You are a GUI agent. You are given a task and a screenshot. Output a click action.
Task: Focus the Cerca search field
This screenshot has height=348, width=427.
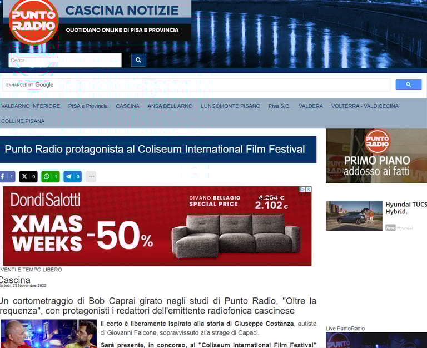tap(65, 60)
